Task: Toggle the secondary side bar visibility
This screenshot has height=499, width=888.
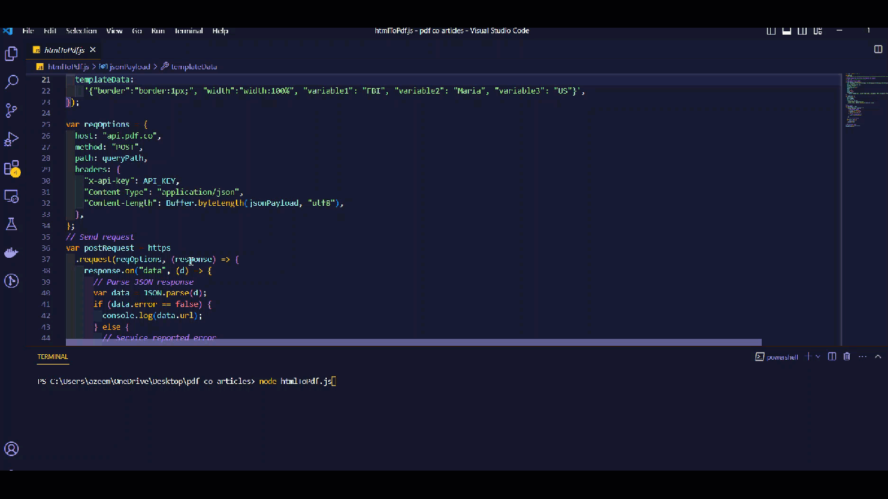Action: tap(803, 30)
